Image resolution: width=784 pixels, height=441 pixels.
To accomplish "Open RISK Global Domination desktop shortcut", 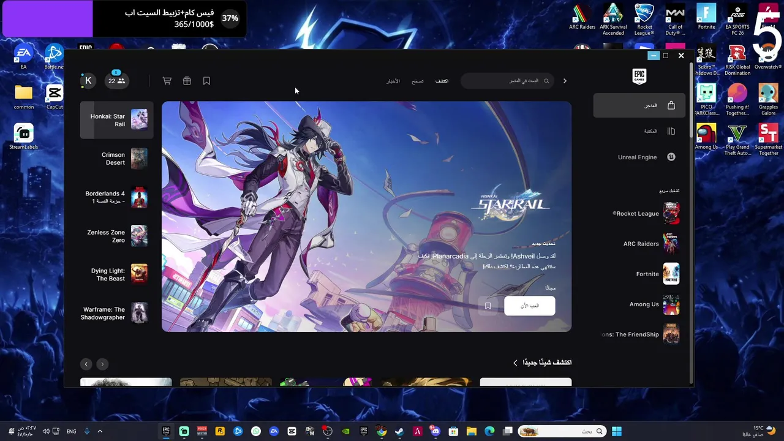I will (737, 61).
